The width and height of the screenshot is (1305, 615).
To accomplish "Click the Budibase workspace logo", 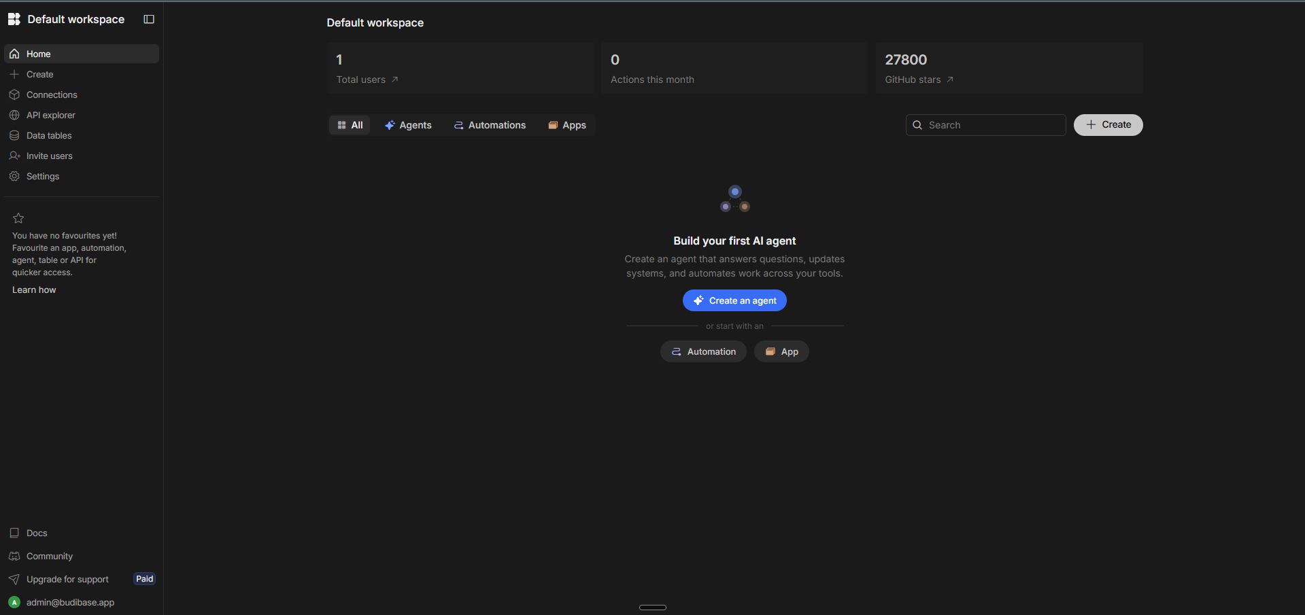I will click(x=14, y=19).
